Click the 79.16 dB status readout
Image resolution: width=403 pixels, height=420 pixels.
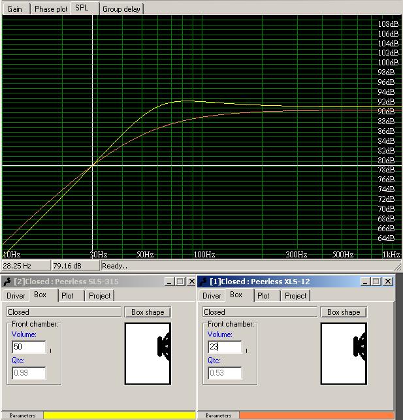click(x=76, y=266)
